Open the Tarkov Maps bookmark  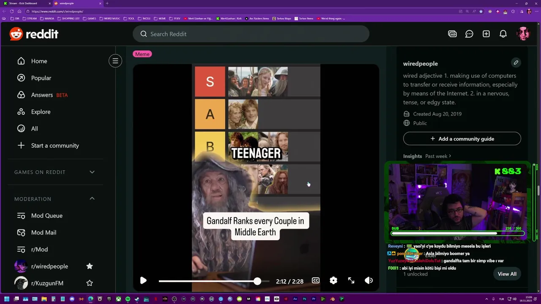click(x=282, y=19)
